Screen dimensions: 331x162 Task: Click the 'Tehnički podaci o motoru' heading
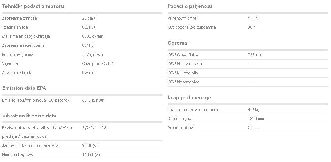[x=33, y=6]
